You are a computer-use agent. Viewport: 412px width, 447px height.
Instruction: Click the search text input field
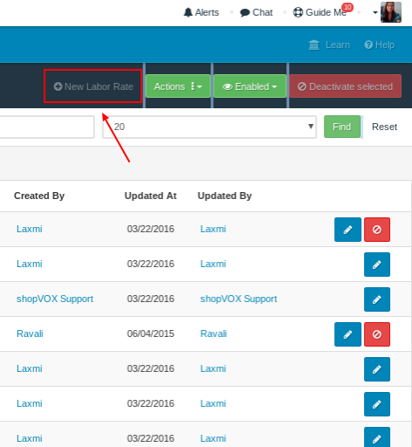pos(46,127)
